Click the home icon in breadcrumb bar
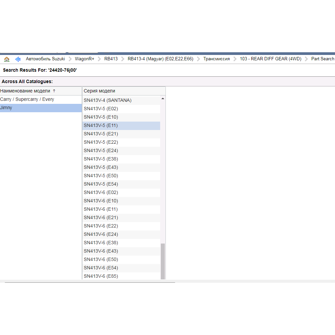Image resolution: width=335 pixels, height=335 pixels. [7, 59]
